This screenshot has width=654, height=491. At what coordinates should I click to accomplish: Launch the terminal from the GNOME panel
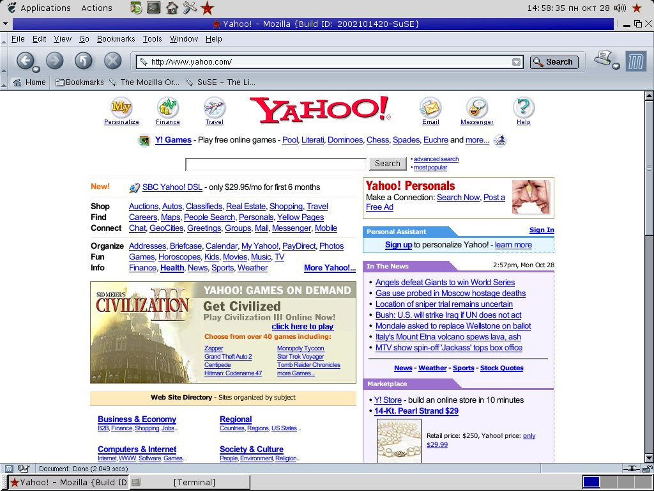153,8
